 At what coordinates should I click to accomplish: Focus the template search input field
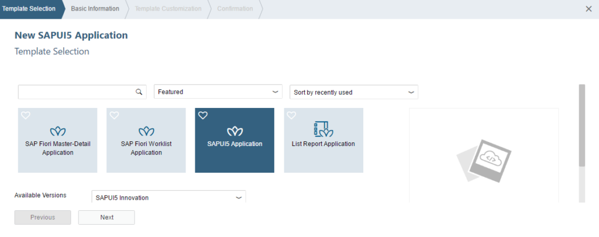77,92
